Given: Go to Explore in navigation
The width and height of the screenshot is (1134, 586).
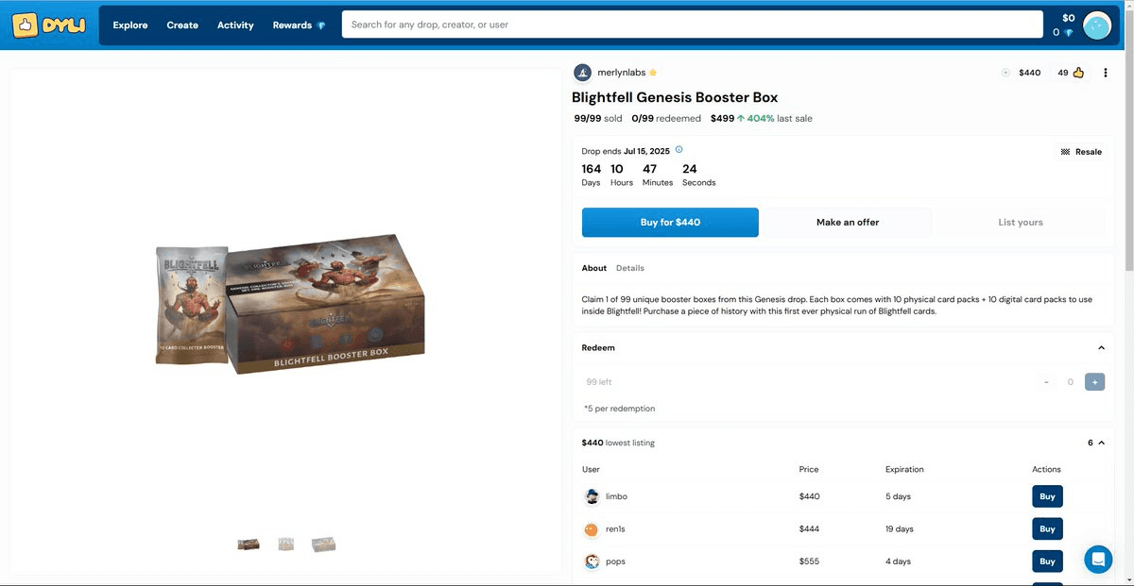Looking at the screenshot, I should click(130, 25).
